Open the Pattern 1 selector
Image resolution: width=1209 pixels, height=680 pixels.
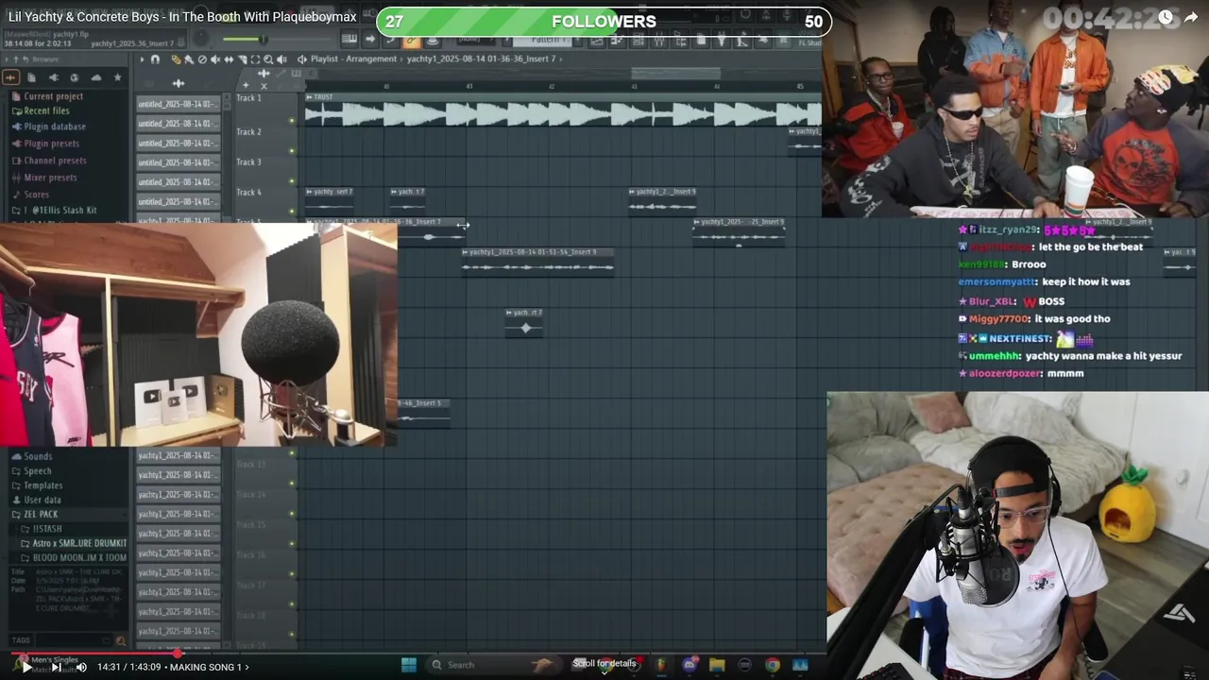pyautogui.click(x=542, y=40)
